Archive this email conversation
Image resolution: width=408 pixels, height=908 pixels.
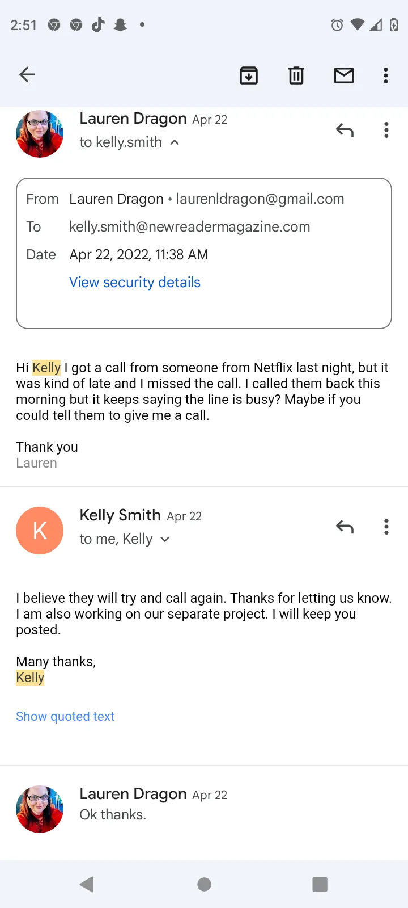249,75
